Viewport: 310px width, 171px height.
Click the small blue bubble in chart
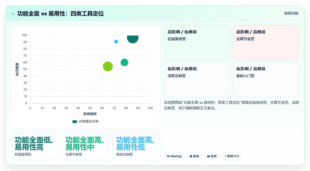116,42
